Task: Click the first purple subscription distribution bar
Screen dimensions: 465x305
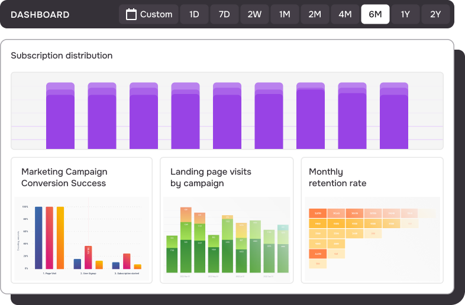Action: (60, 116)
